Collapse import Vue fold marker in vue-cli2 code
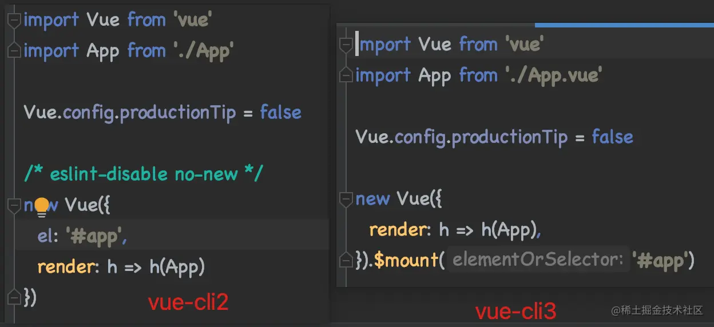 [x=14, y=20]
